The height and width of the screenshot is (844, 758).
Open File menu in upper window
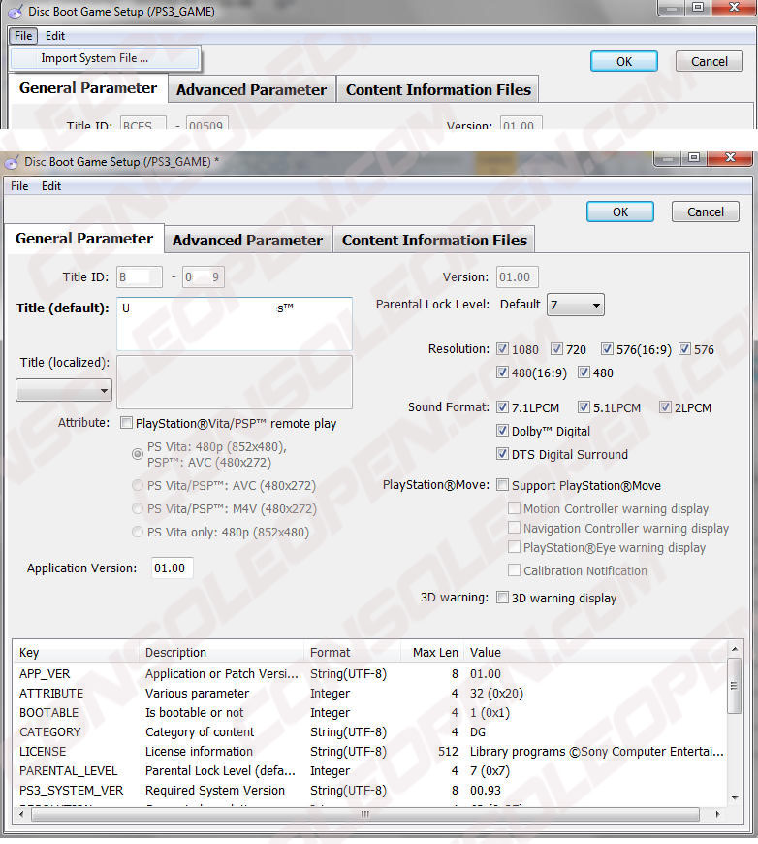(x=23, y=36)
